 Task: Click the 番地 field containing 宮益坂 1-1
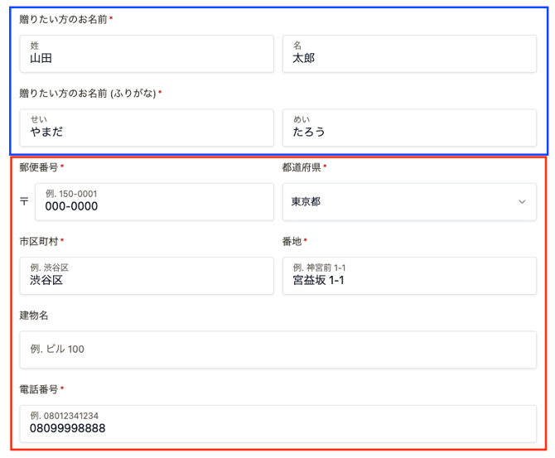pyautogui.click(x=409, y=275)
